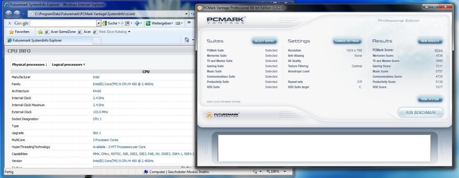Click the security lock icon in status bar

[255, 172]
